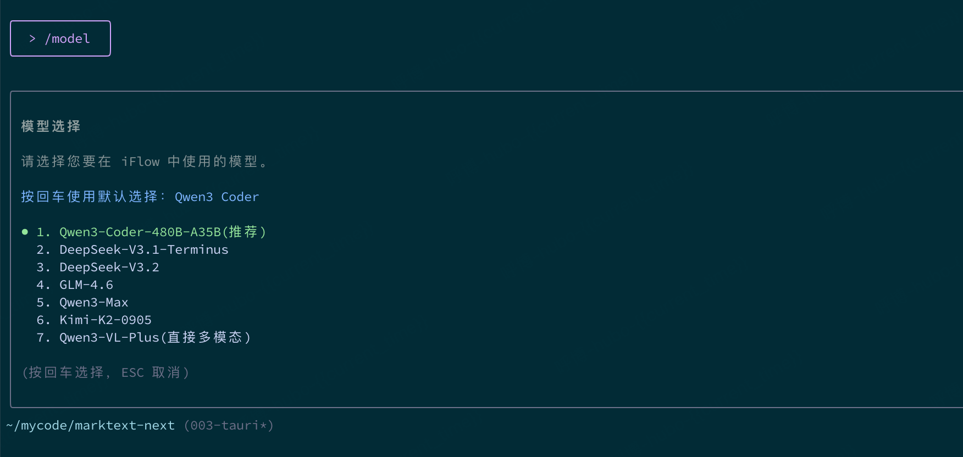The image size is (963, 457).
Task: Click the 003-tauri branch indicator
Action: 228,425
